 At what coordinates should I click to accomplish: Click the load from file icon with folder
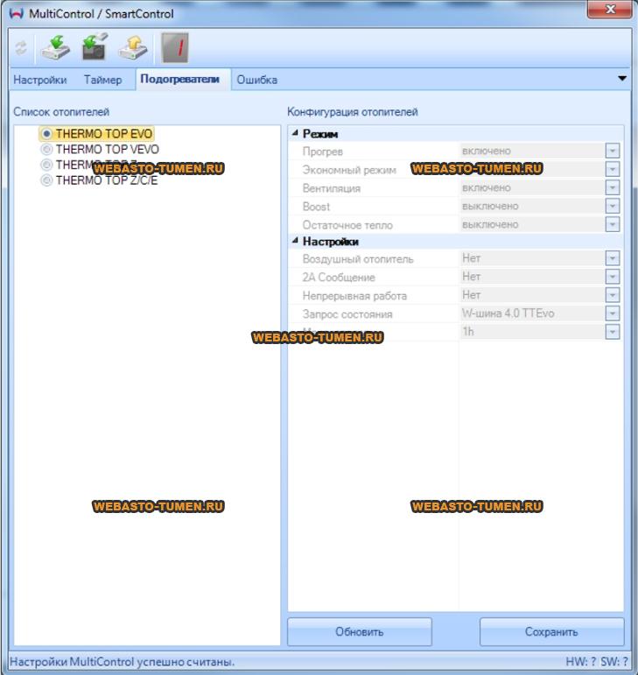95,46
